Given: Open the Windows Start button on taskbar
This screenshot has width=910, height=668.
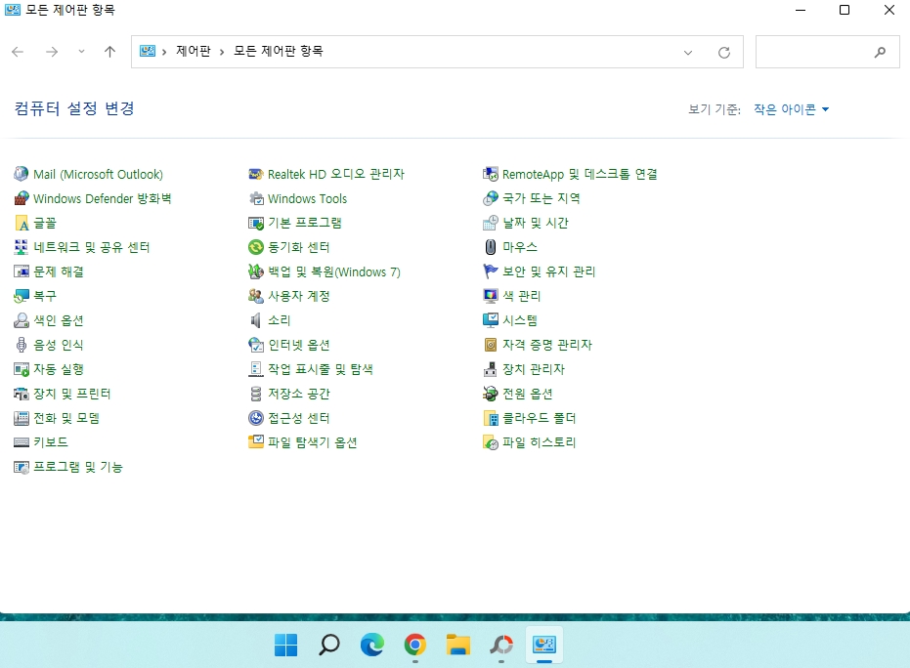Looking at the screenshot, I should coord(285,645).
